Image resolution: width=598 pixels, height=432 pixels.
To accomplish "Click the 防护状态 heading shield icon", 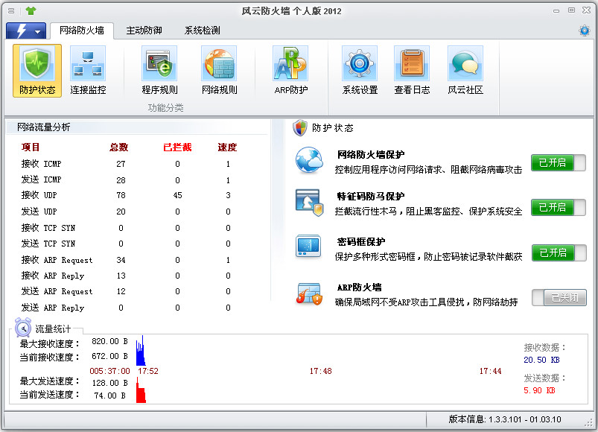I will point(300,127).
